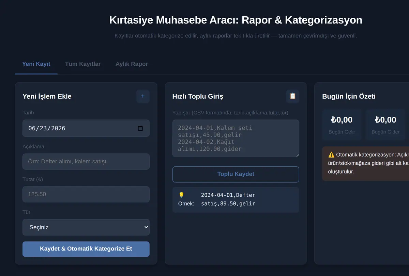Click the Toplu Kaydet button
This screenshot has width=409, height=276.
pos(236,174)
